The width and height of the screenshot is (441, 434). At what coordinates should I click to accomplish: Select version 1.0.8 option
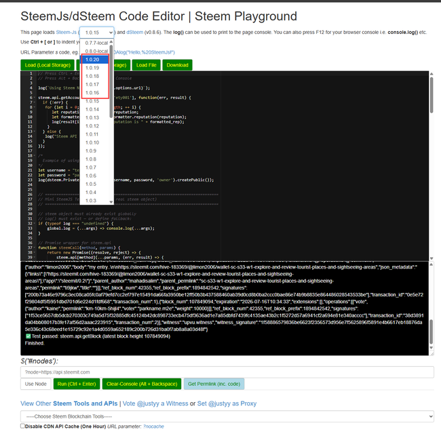pos(94,159)
